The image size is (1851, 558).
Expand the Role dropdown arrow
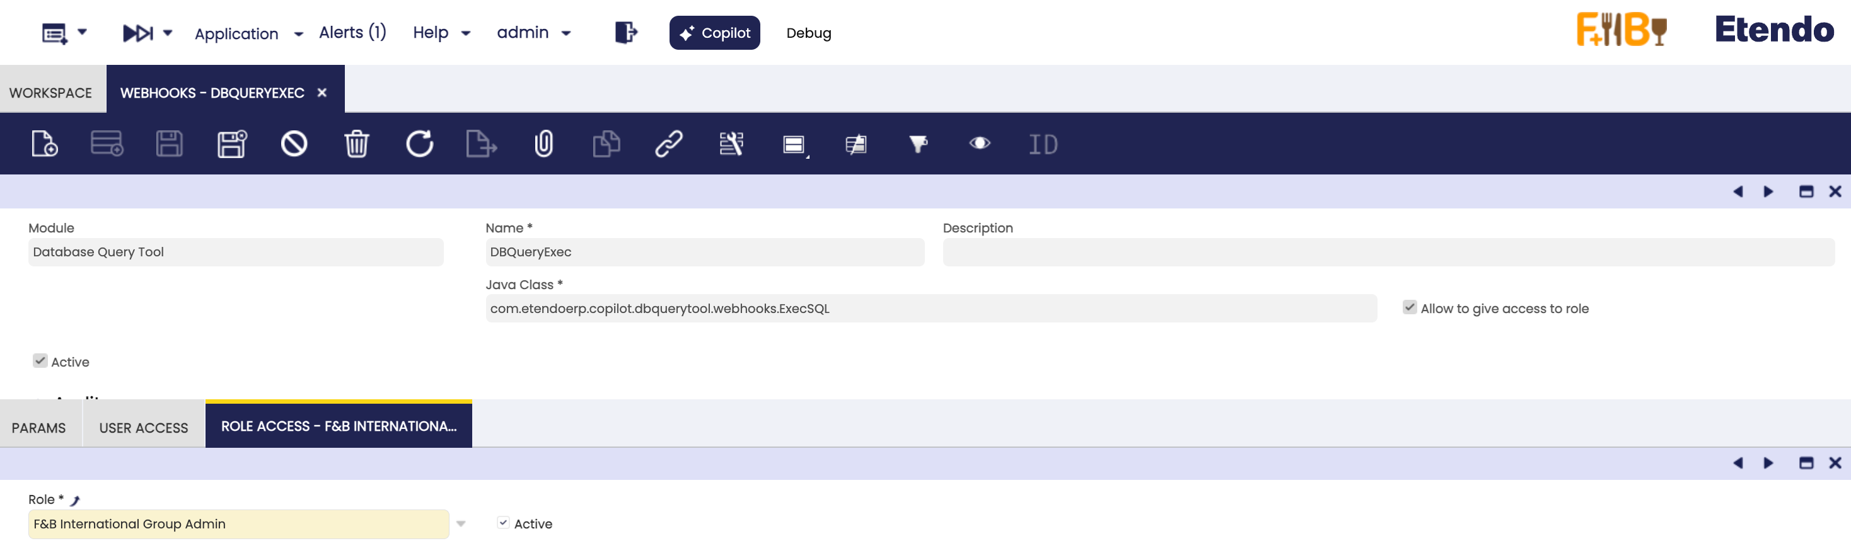[461, 524]
